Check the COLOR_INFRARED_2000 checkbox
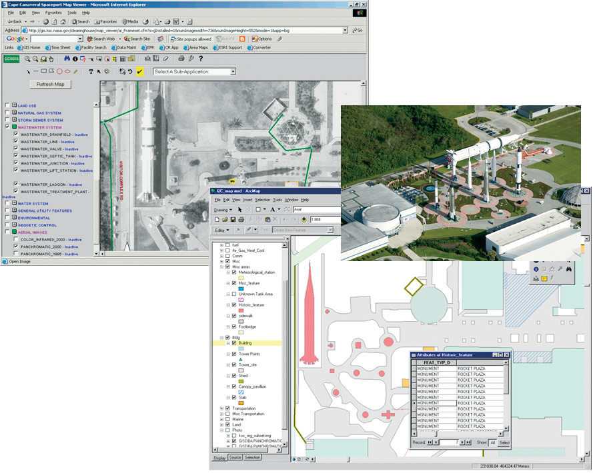Screen dimensions: 595x473 pyautogui.click(x=15, y=239)
